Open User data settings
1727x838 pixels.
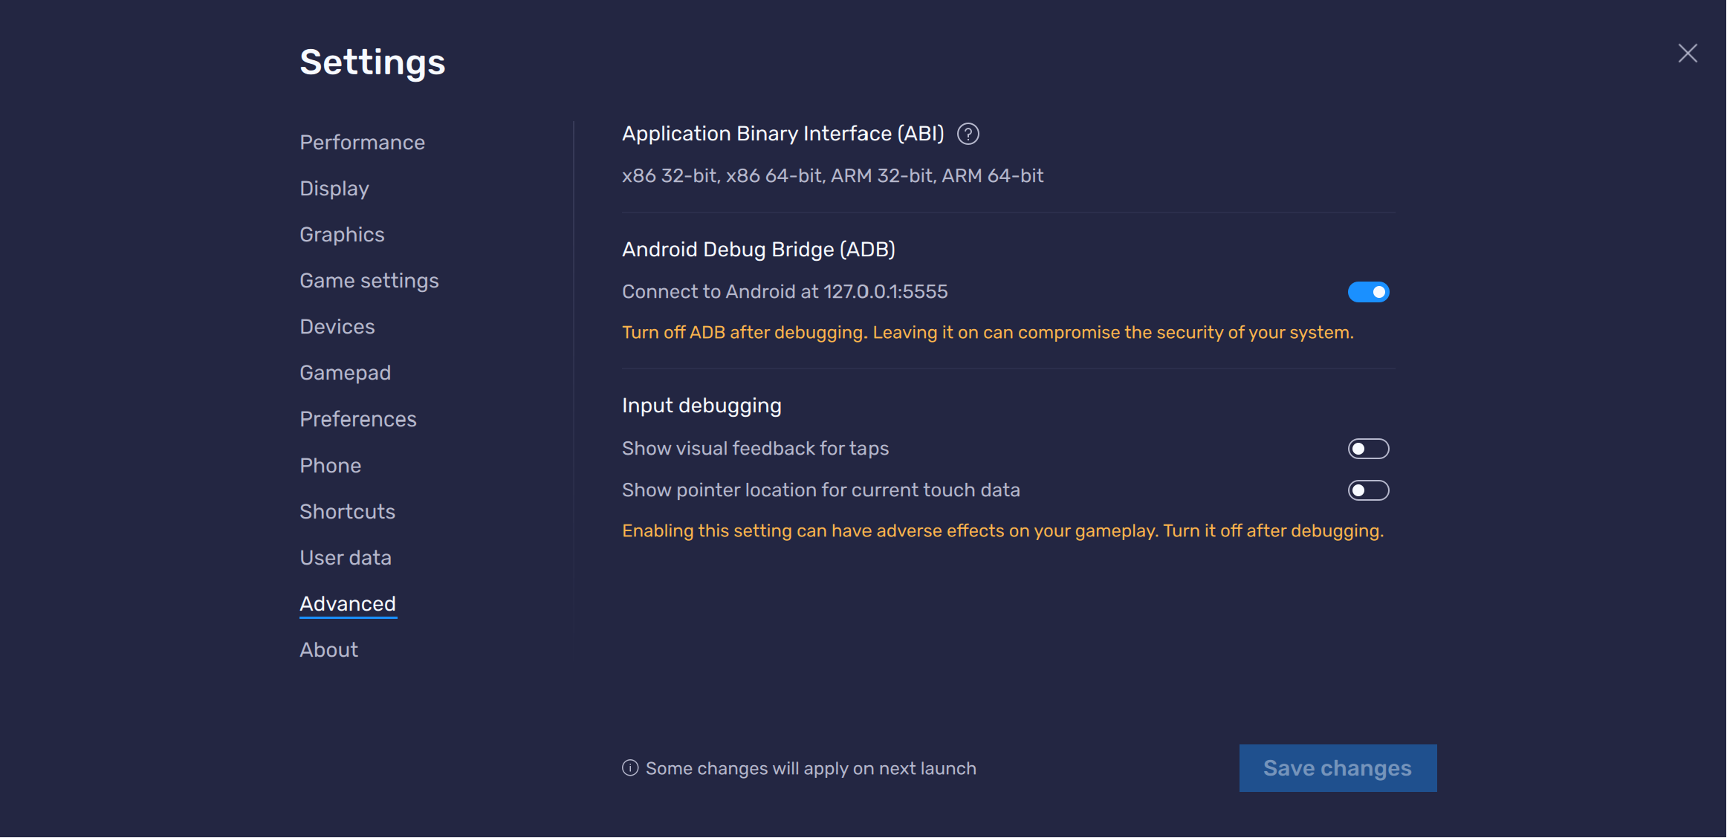click(x=345, y=558)
